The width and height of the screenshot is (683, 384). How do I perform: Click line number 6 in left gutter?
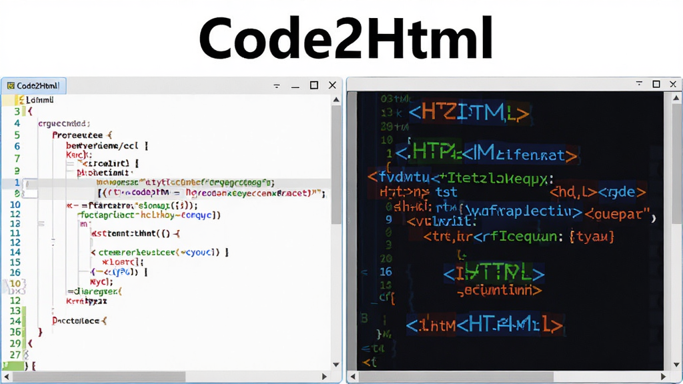point(17,146)
